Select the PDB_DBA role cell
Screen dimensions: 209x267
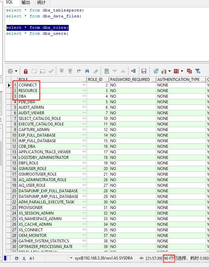point(52,102)
